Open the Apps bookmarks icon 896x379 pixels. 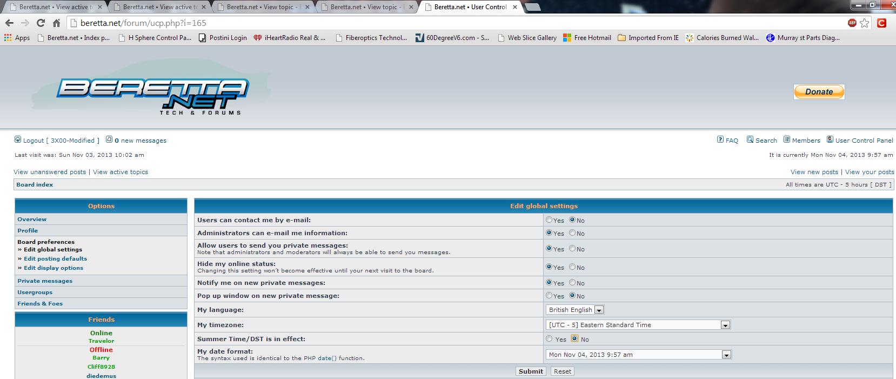pyautogui.click(x=8, y=38)
